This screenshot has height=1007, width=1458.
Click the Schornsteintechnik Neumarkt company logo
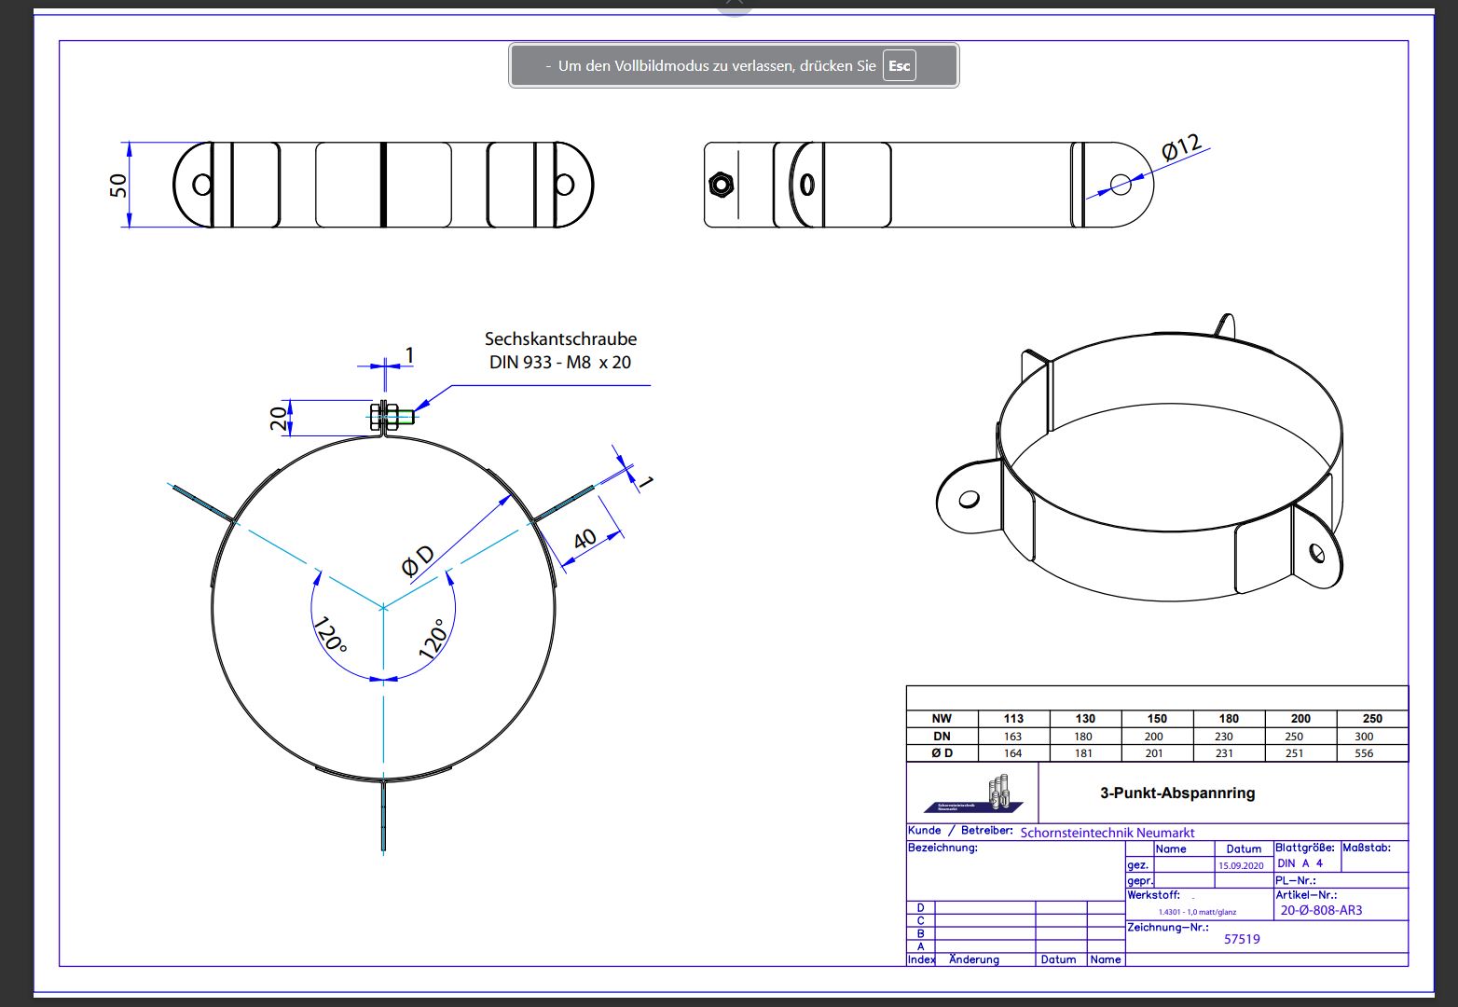[972, 793]
